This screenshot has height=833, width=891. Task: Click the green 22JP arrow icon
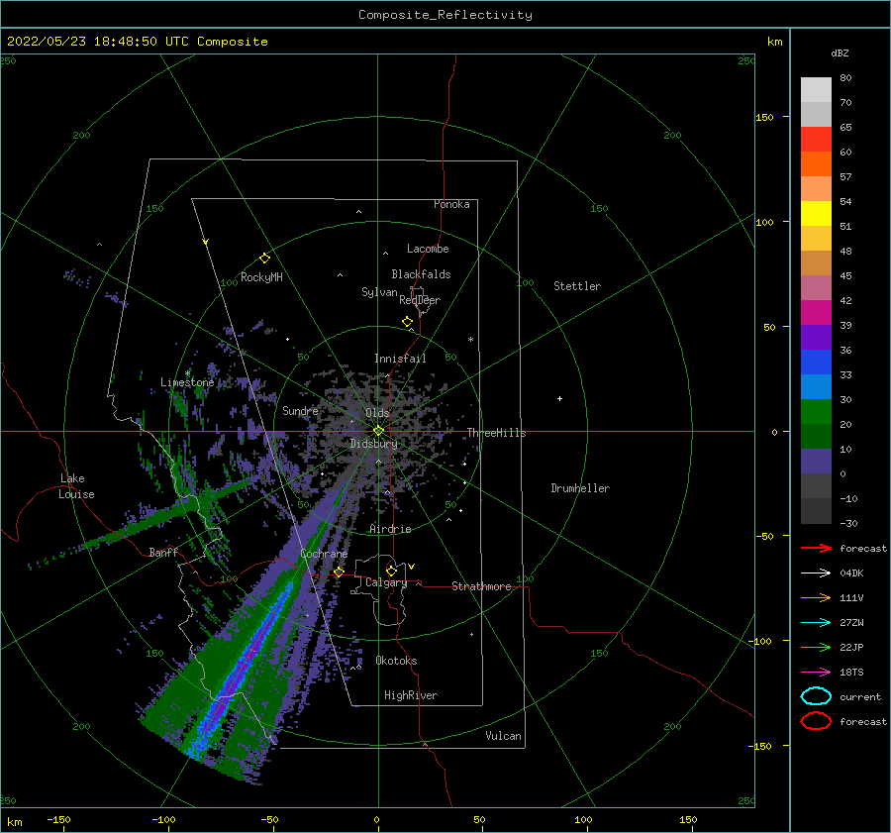click(x=816, y=647)
